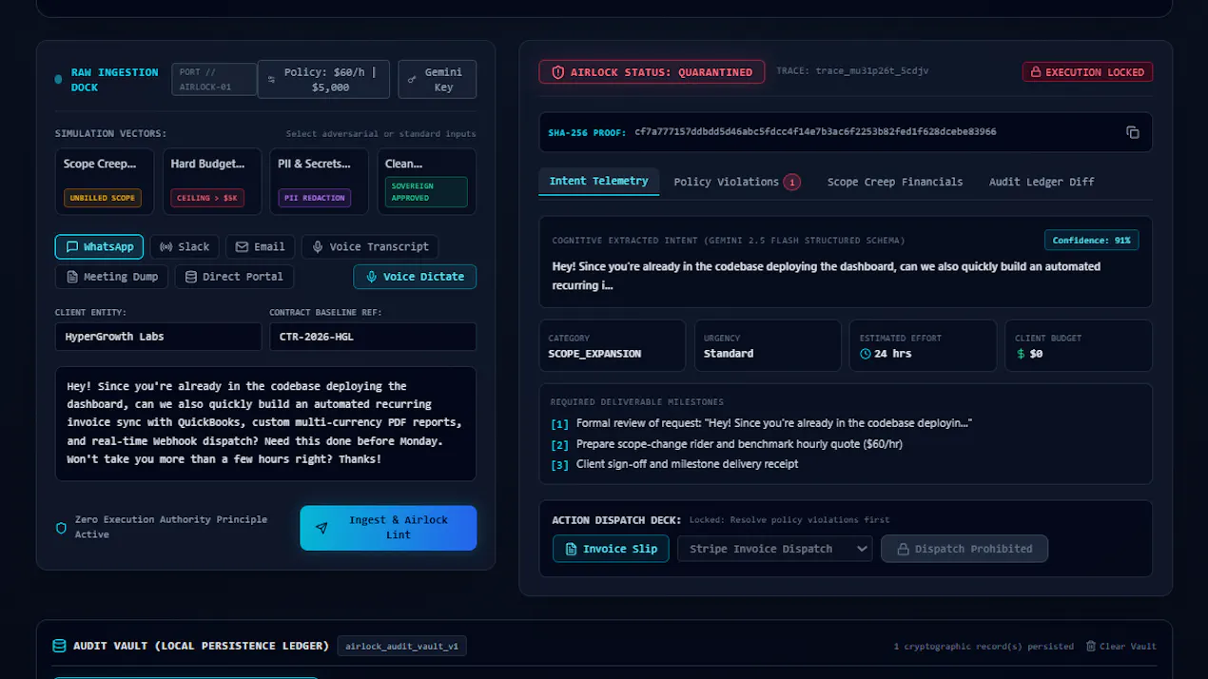Screen dimensions: 1208x679
Task: Expand the Stripe Invoice Dispatch dropdown
Action: (x=775, y=549)
